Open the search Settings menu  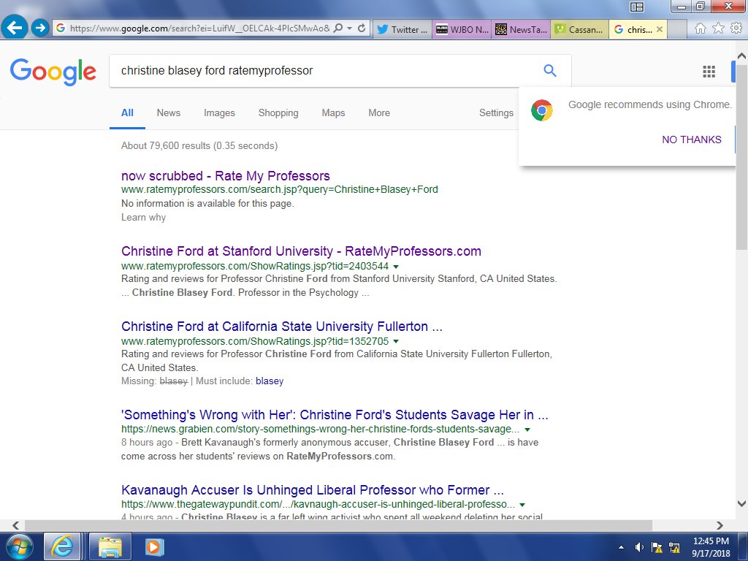[x=496, y=113]
